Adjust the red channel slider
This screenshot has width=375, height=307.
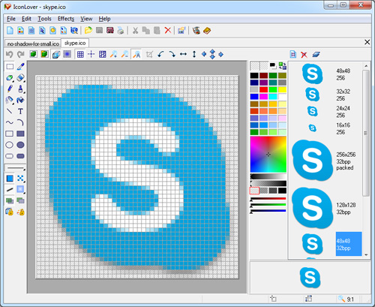(x=268, y=199)
